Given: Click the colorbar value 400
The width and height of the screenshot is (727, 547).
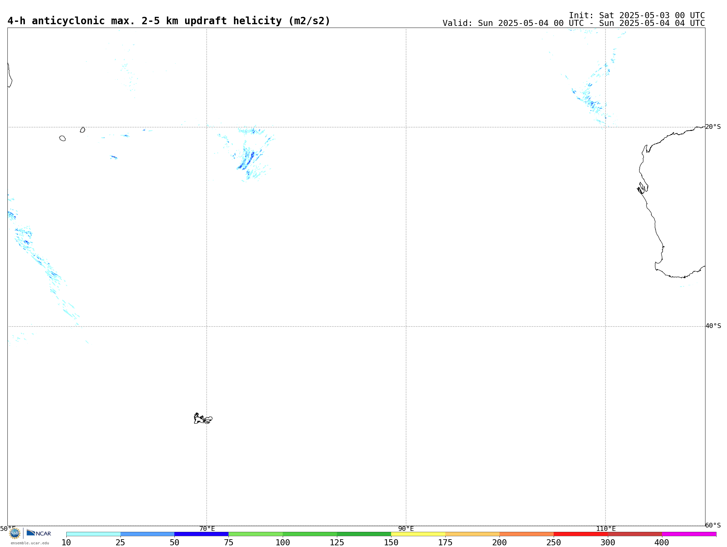Looking at the screenshot, I should point(662,543).
